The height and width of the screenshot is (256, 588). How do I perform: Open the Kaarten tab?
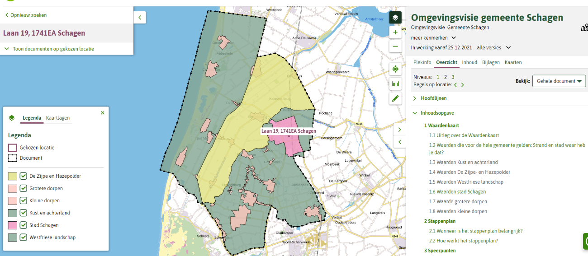[513, 62]
